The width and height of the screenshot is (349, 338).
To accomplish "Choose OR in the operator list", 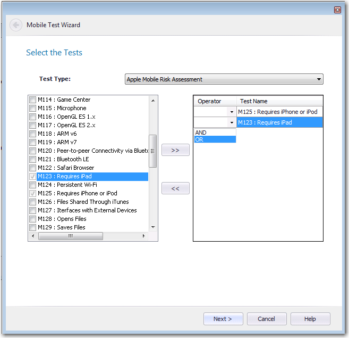I will [215, 139].
